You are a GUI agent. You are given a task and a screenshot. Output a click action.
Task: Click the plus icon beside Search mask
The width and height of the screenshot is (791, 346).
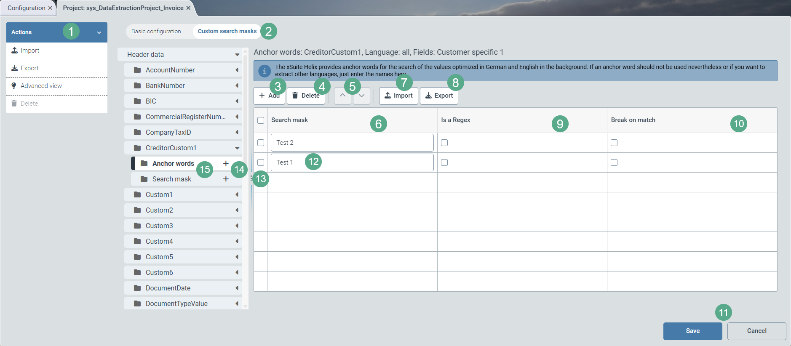point(226,179)
